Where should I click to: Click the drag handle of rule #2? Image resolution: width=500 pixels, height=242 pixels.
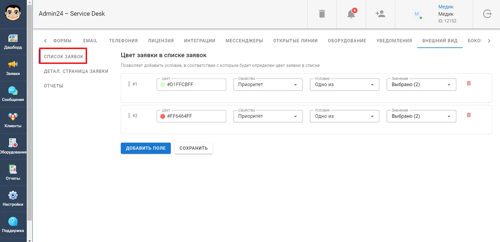pyautogui.click(x=129, y=116)
